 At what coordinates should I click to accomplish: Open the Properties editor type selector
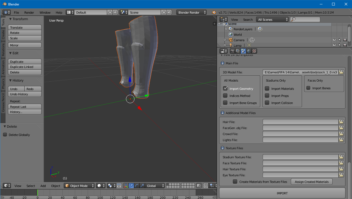point(224,51)
